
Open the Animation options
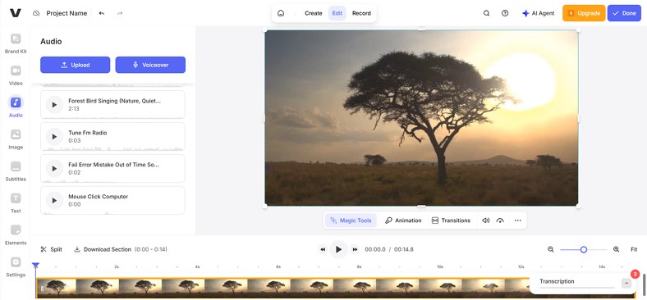403,220
